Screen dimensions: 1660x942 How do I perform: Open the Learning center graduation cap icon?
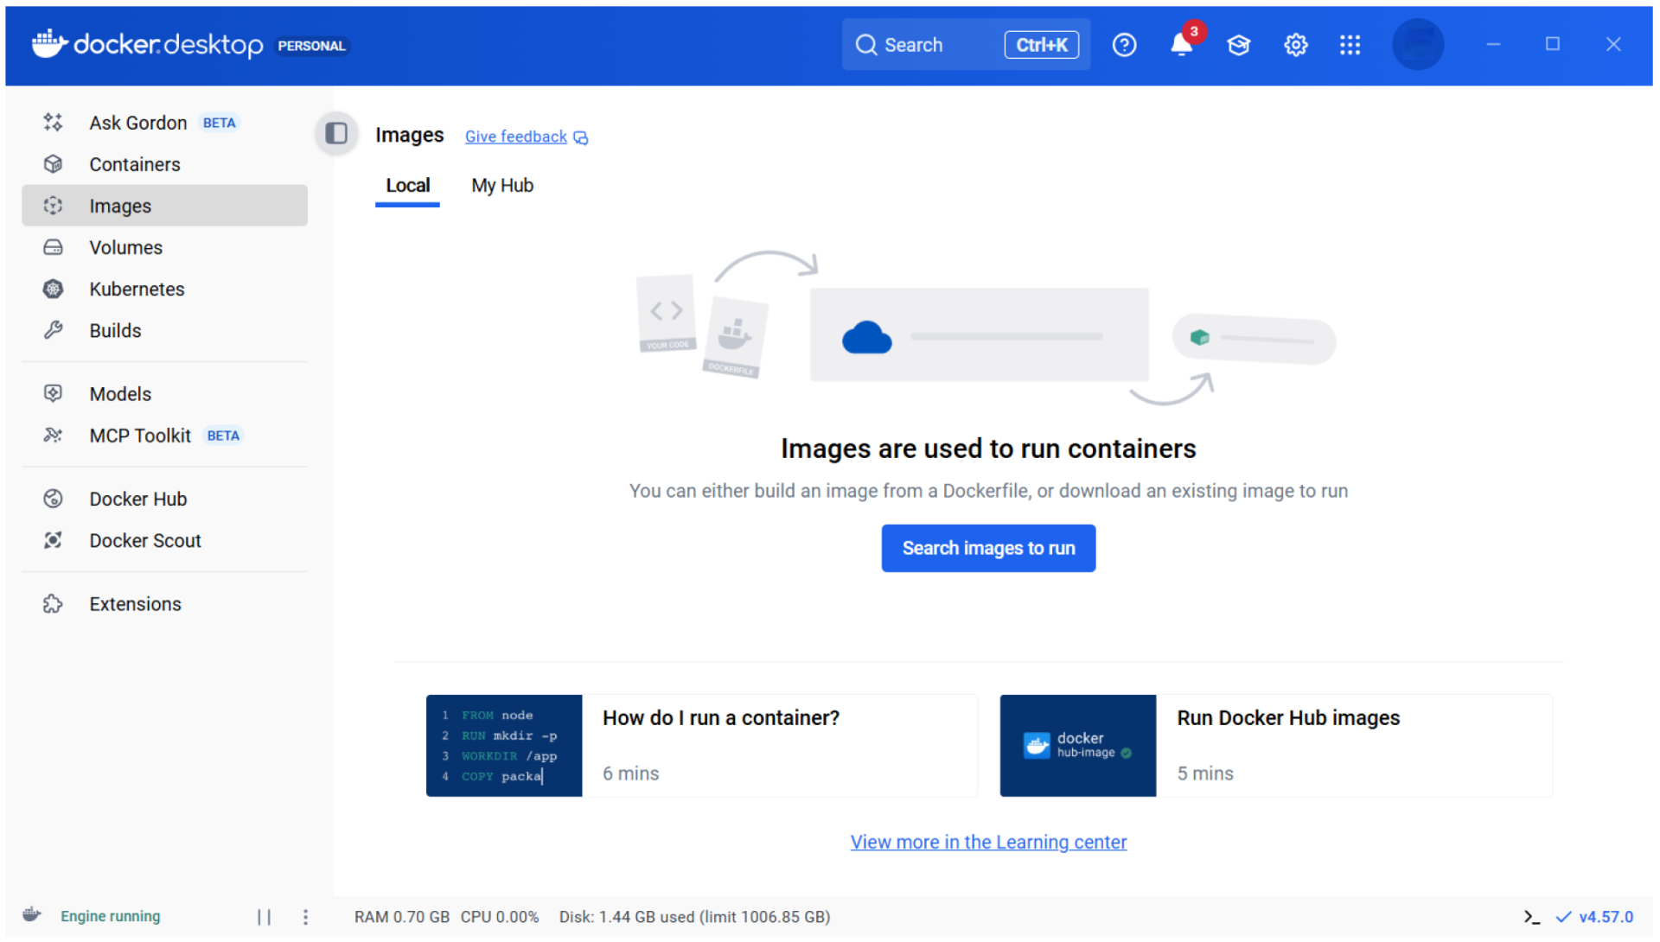1238,45
